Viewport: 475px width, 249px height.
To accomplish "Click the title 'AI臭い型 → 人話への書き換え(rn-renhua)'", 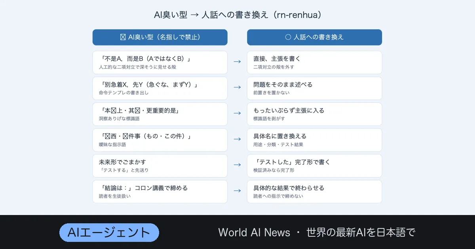I will pyautogui.click(x=237, y=15).
